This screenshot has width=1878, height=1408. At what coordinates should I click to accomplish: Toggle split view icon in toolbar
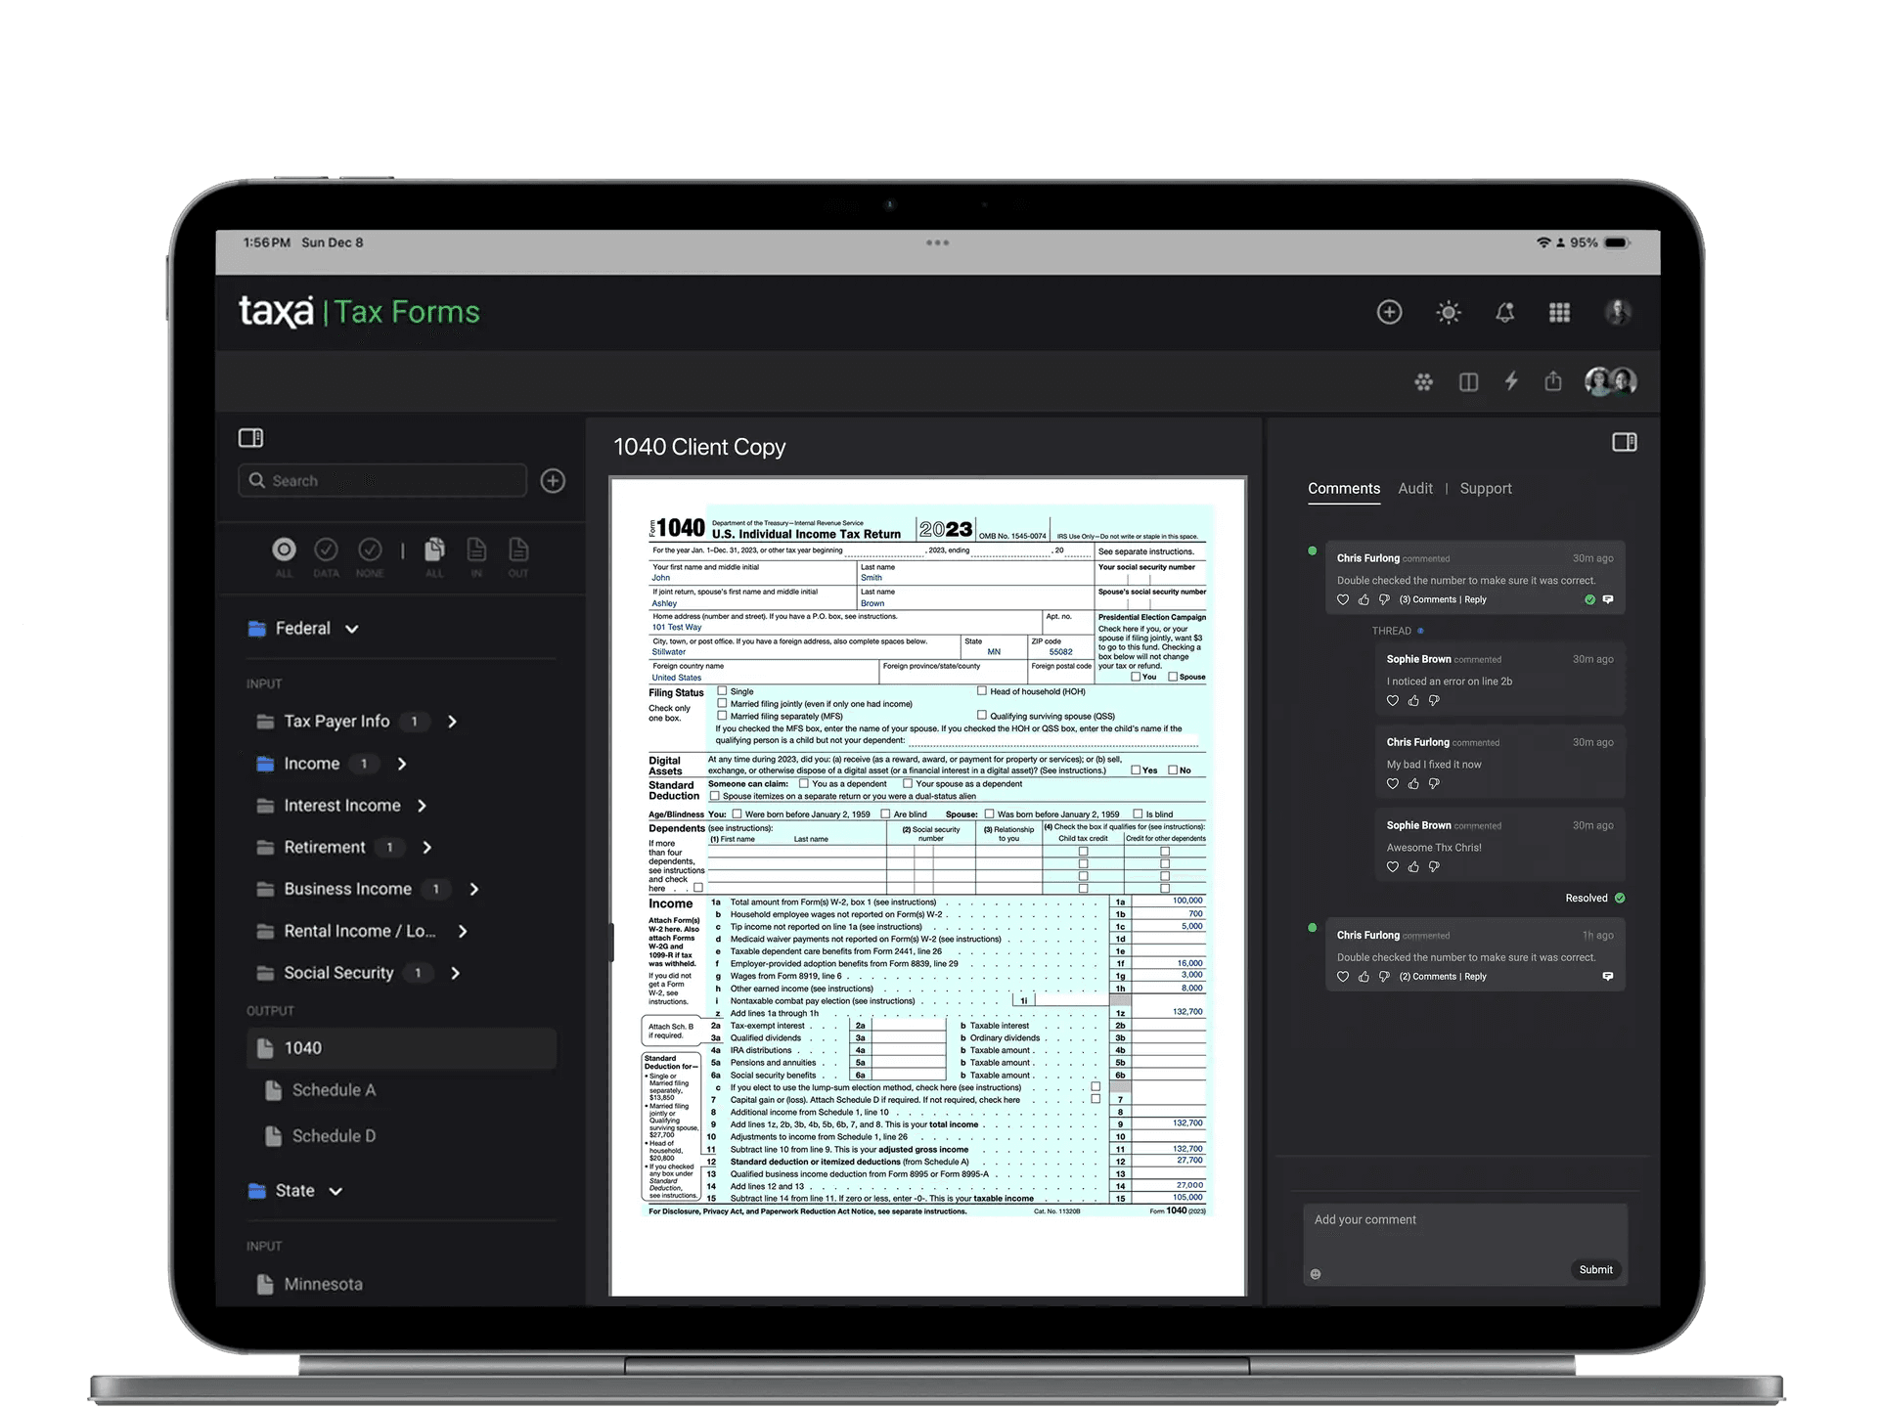click(1468, 381)
